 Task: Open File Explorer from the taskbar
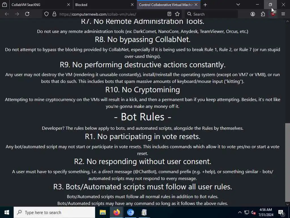click(103, 212)
